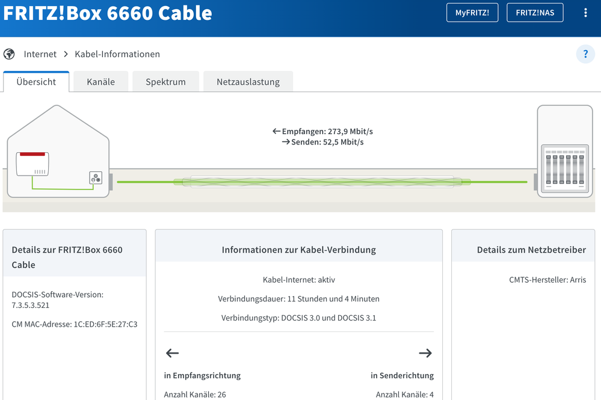601x400 pixels.
Task: Click the blue question mark help icon
Action: 585,54
